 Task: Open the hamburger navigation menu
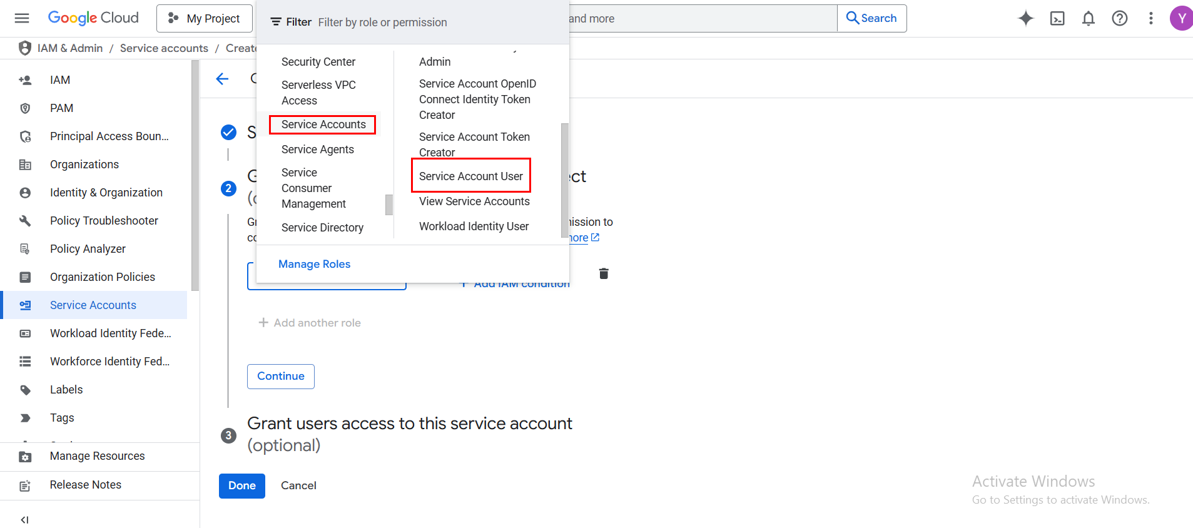tap(22, 18)
